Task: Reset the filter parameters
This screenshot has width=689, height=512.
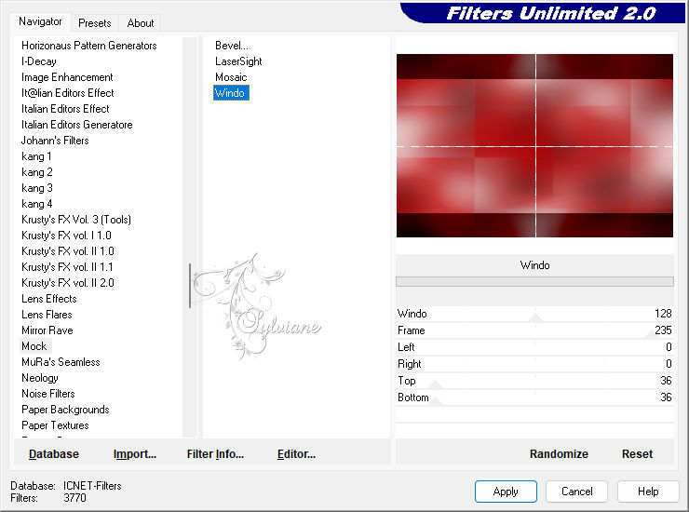Action: click(637, 454)
